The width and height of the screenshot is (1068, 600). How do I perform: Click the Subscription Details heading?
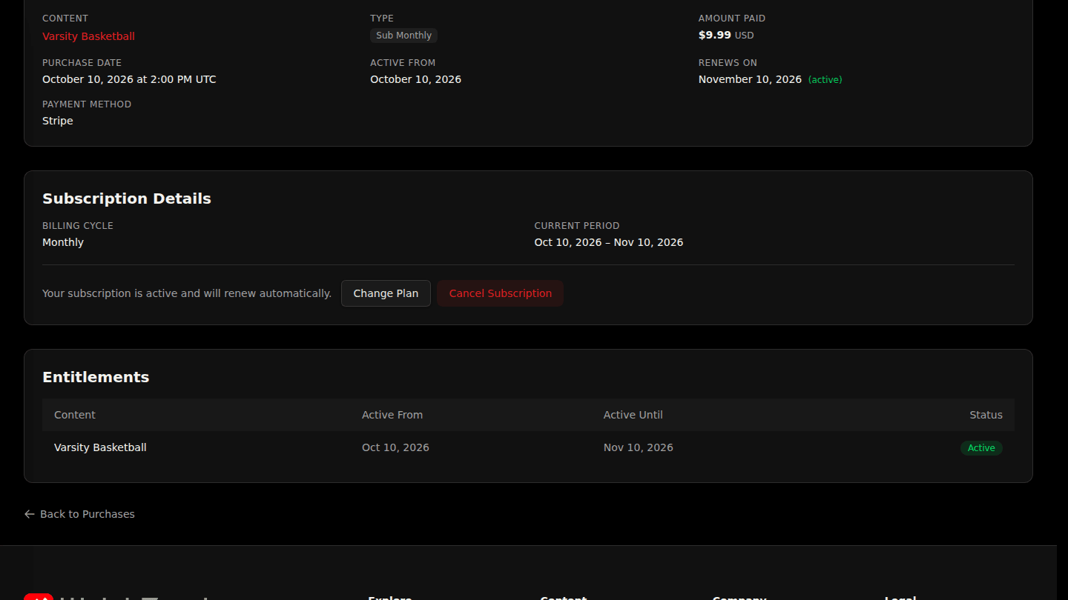tap(127, 199)
